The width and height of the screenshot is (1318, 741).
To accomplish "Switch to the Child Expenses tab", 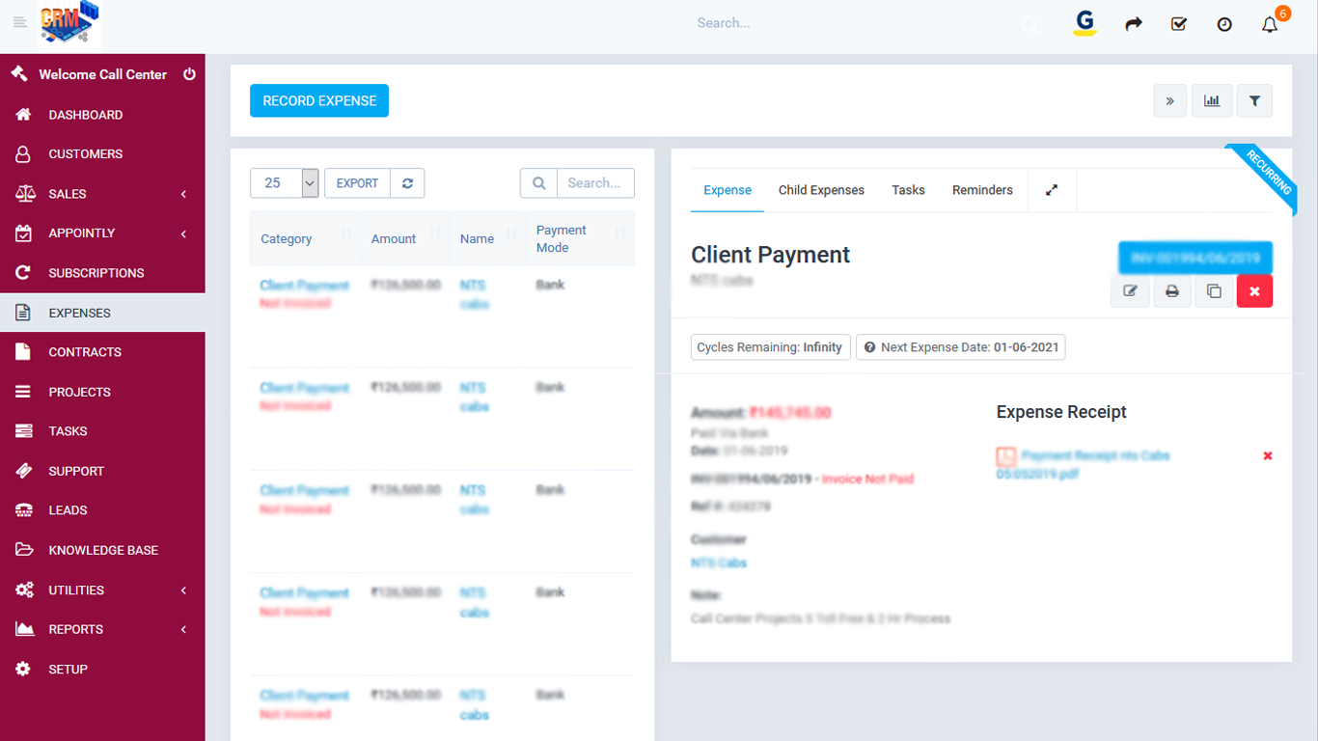I will tap(821, 190).
